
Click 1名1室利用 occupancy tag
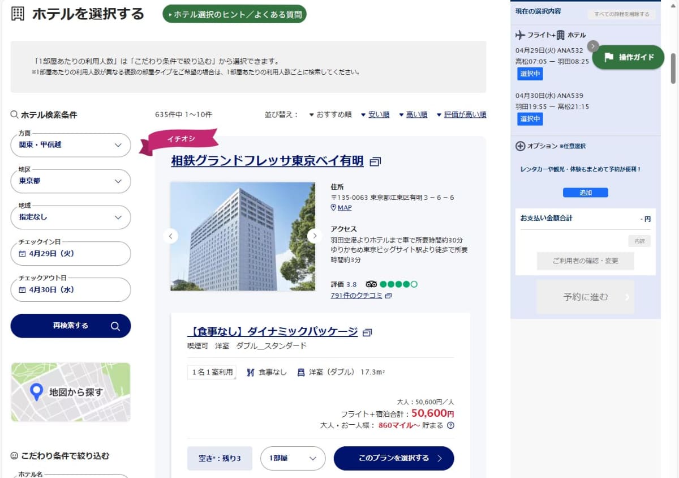click(212, 372)
